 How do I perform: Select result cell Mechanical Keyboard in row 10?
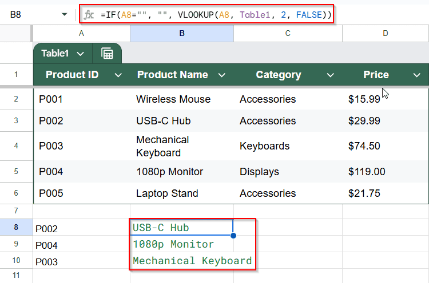coord(182,261)
